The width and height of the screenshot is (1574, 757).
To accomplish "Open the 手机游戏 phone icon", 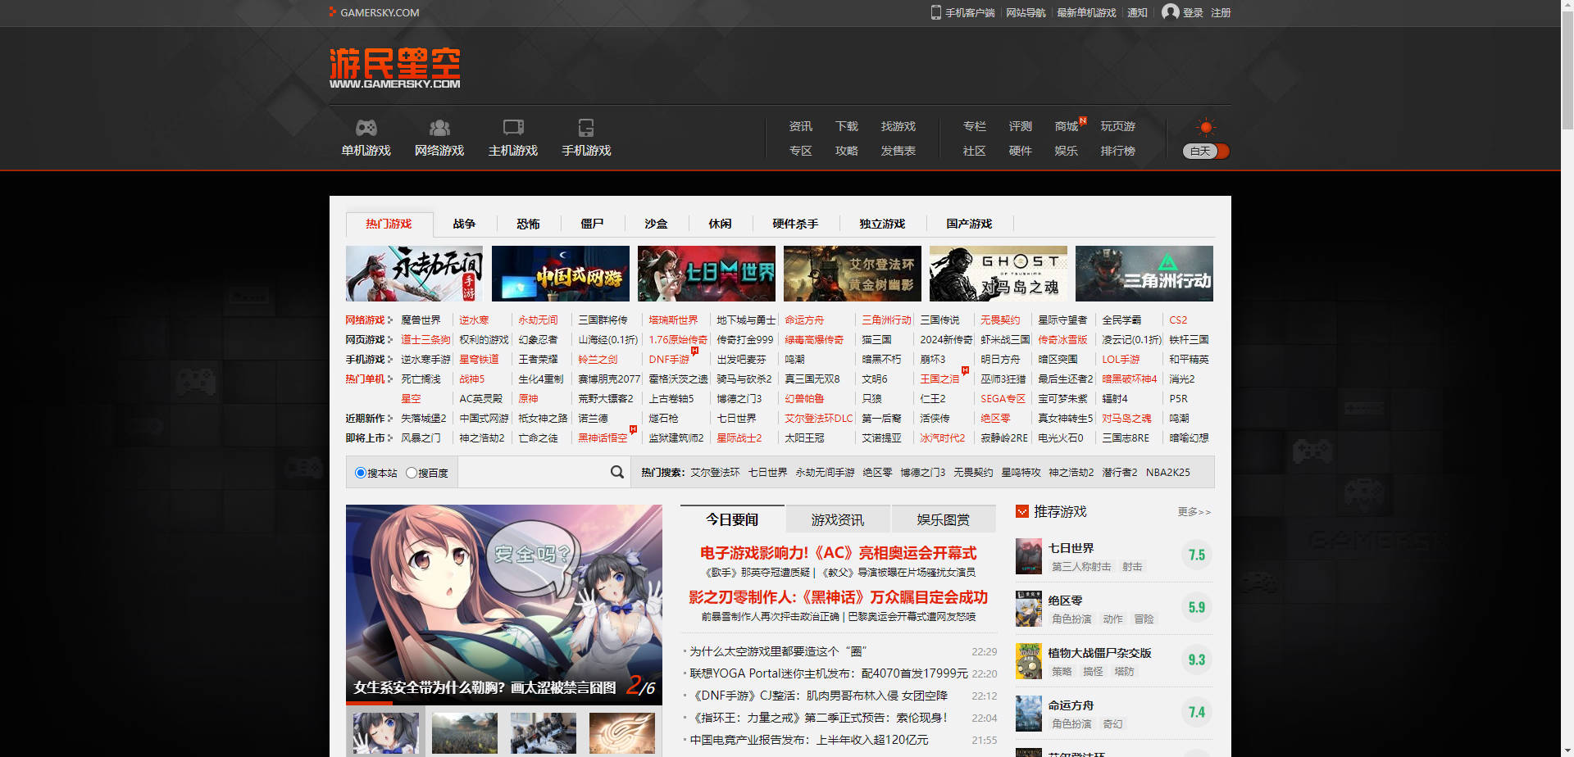I will coord(586,128).
